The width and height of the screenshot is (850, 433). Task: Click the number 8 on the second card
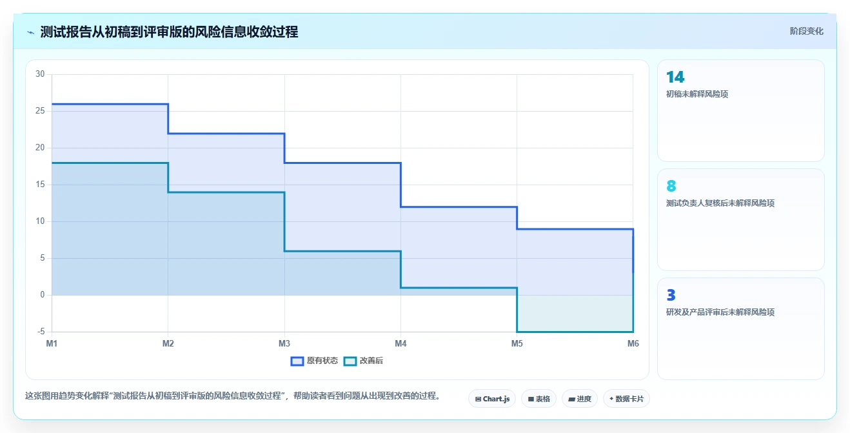tap(671, 186)
